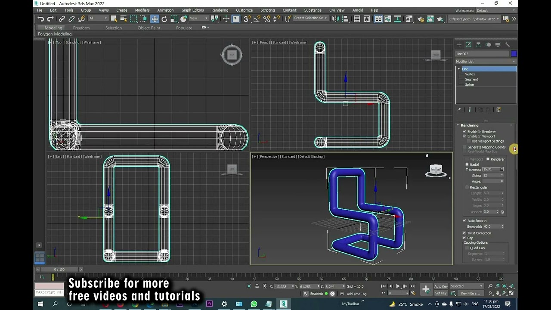This screenshot has width=551, height=310.
Task: Switch to the Freeform ribbon tab
Action: (x=81, y=28)
